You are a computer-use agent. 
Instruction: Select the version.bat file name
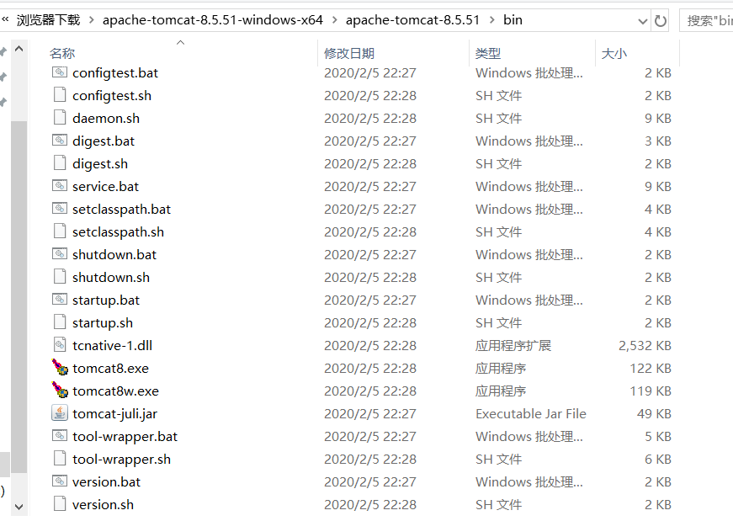107,481
